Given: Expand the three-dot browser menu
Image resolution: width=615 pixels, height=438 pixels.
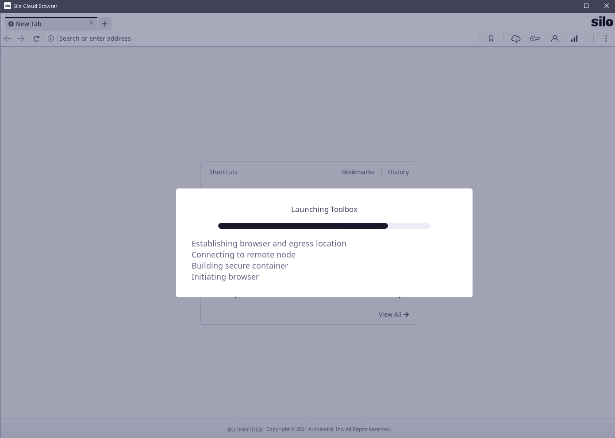Looking at the screenshot, I should [x=606, y=38].
